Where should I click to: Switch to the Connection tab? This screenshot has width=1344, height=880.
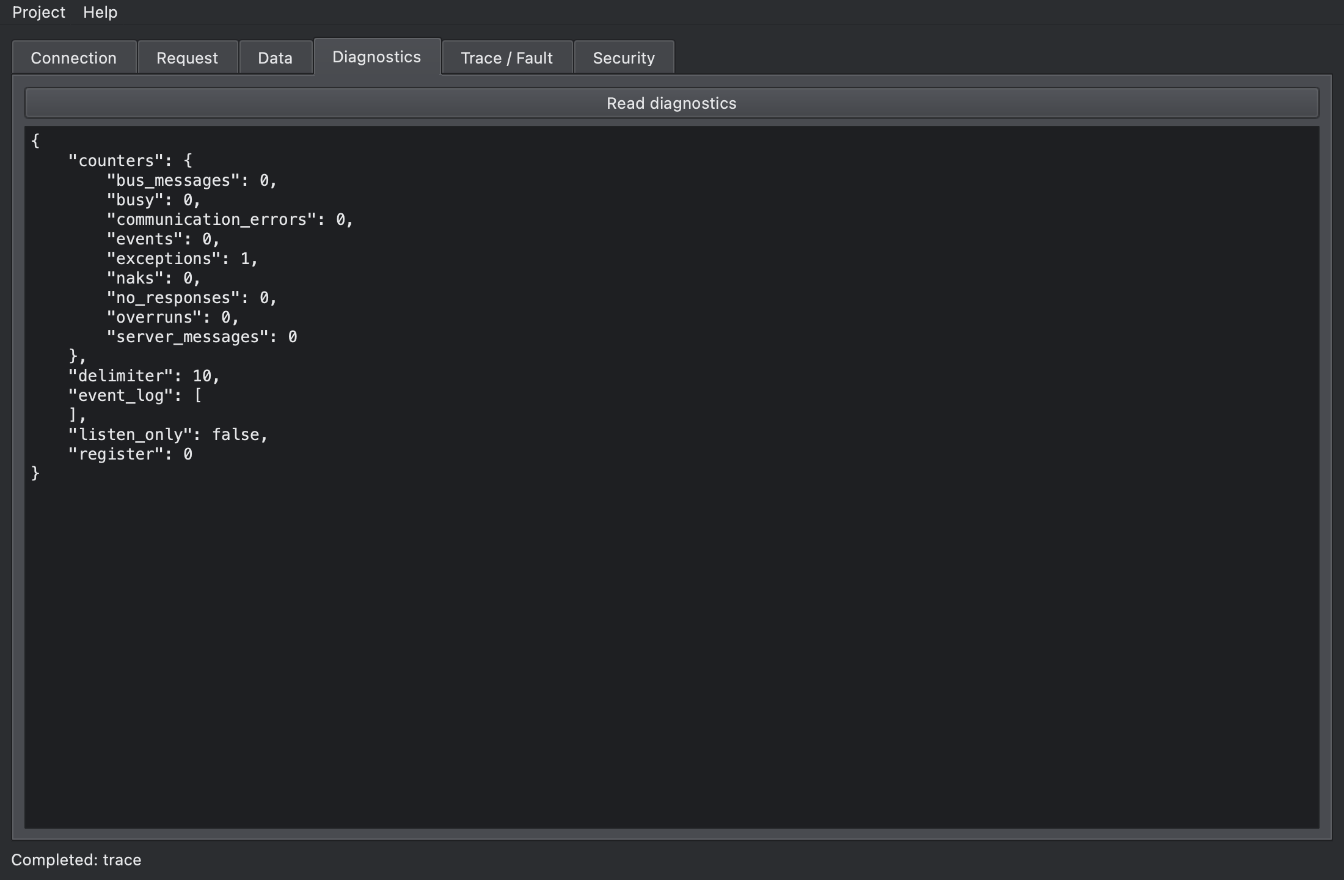click(x=74, y=58)
